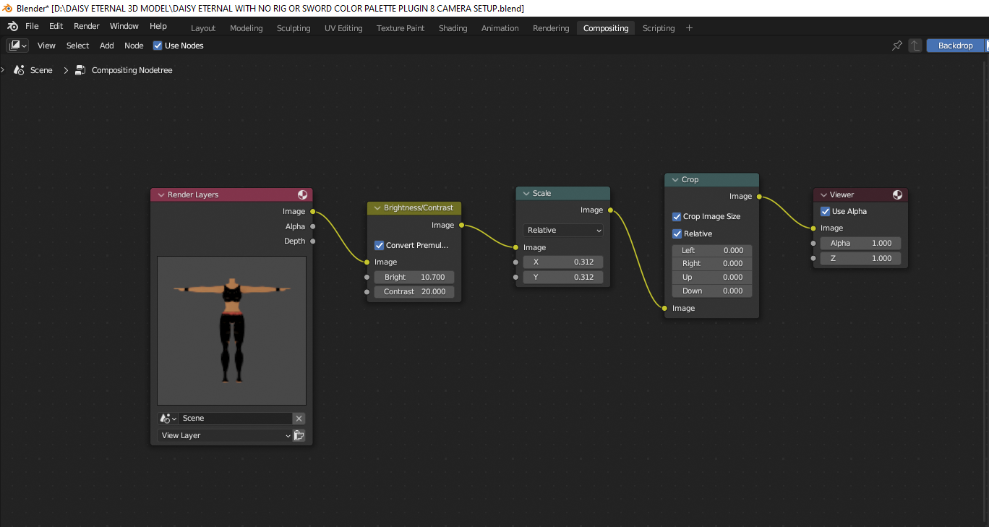
Task: Click the Blender logo in the menu bar
Action: (13, 26)
